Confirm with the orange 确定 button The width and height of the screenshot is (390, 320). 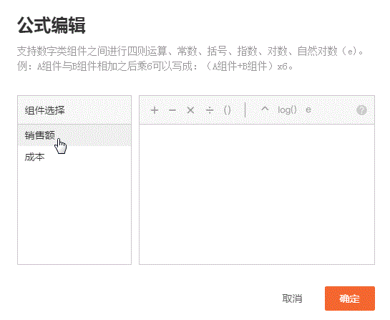350,299
